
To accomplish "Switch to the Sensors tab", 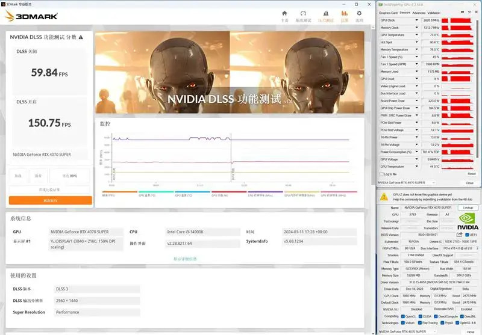I will [405, 13].
